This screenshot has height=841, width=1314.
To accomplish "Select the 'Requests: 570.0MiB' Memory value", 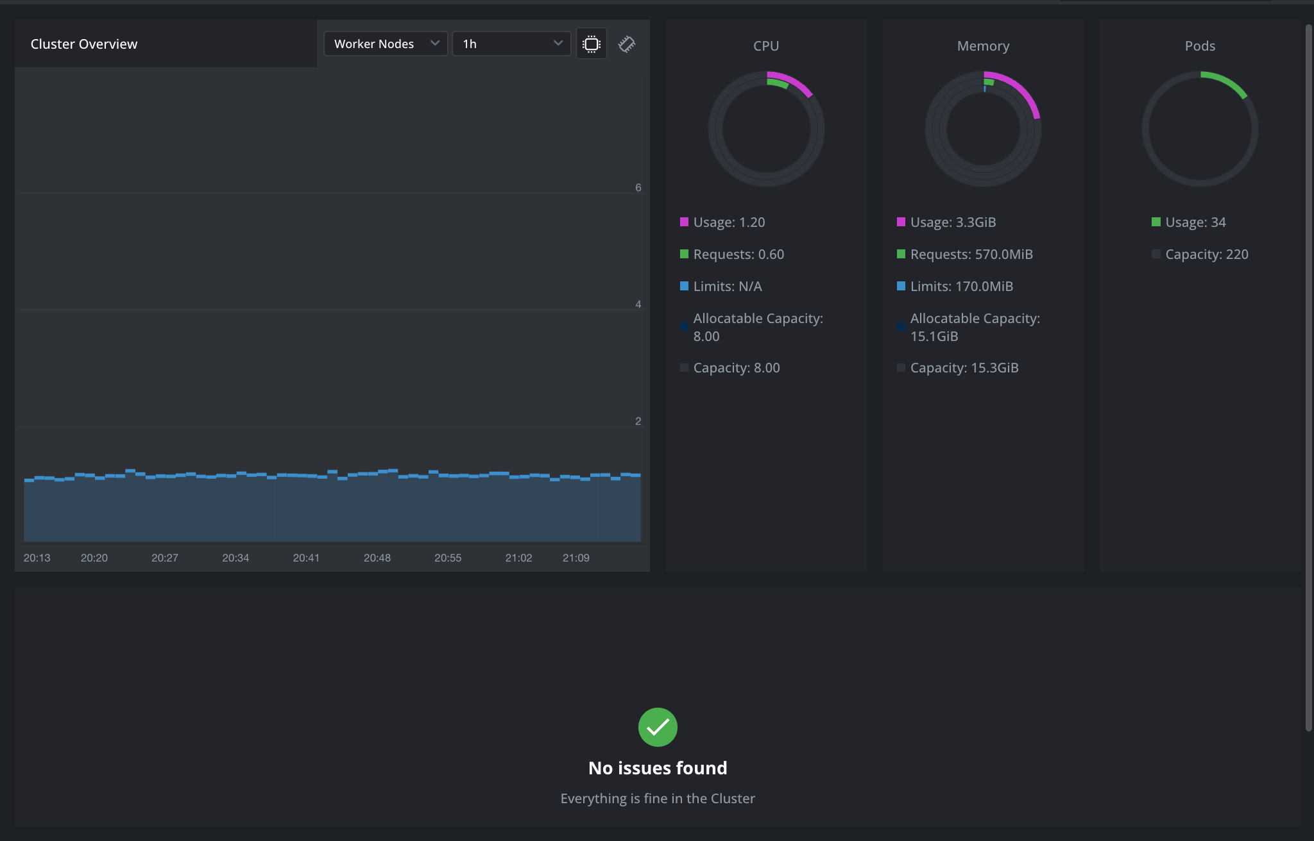I will click(971, 254).
